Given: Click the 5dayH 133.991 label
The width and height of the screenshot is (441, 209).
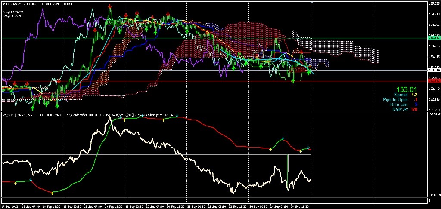Looking at the screenshot, I should 12,12.
